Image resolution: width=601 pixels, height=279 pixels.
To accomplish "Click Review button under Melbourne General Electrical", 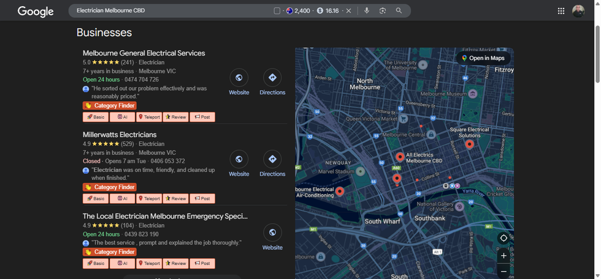I will click(x=175, y=117).
